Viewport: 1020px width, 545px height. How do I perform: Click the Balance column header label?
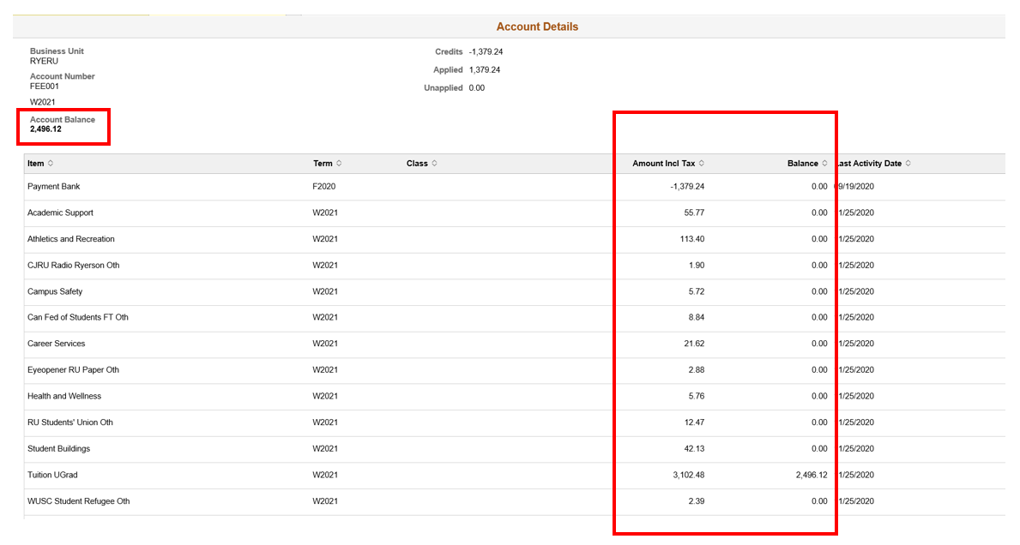tap(803, 164)
